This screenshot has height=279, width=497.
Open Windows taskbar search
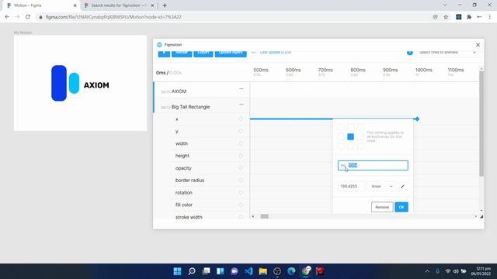point(192,271)
